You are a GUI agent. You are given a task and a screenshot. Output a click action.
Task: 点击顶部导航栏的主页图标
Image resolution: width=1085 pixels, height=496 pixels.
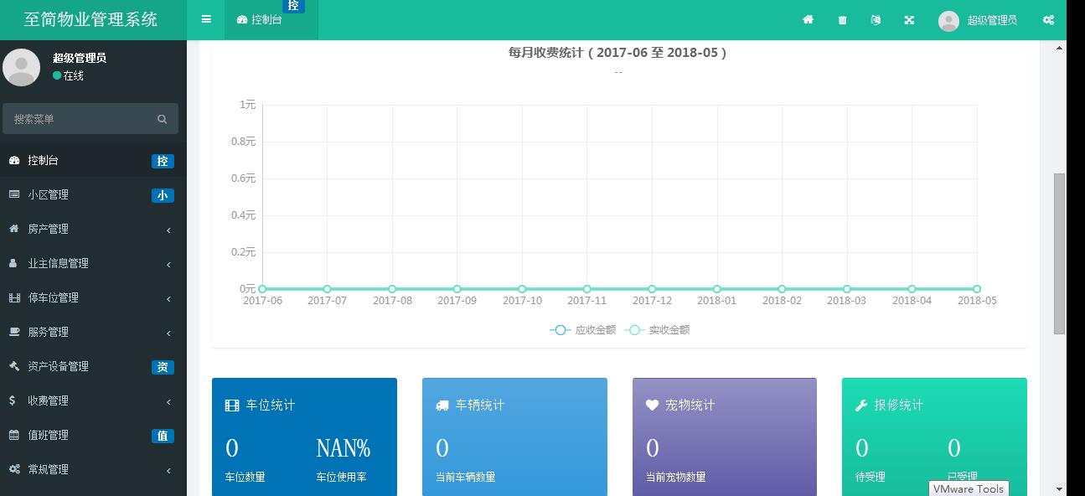(x=807, y=19)
